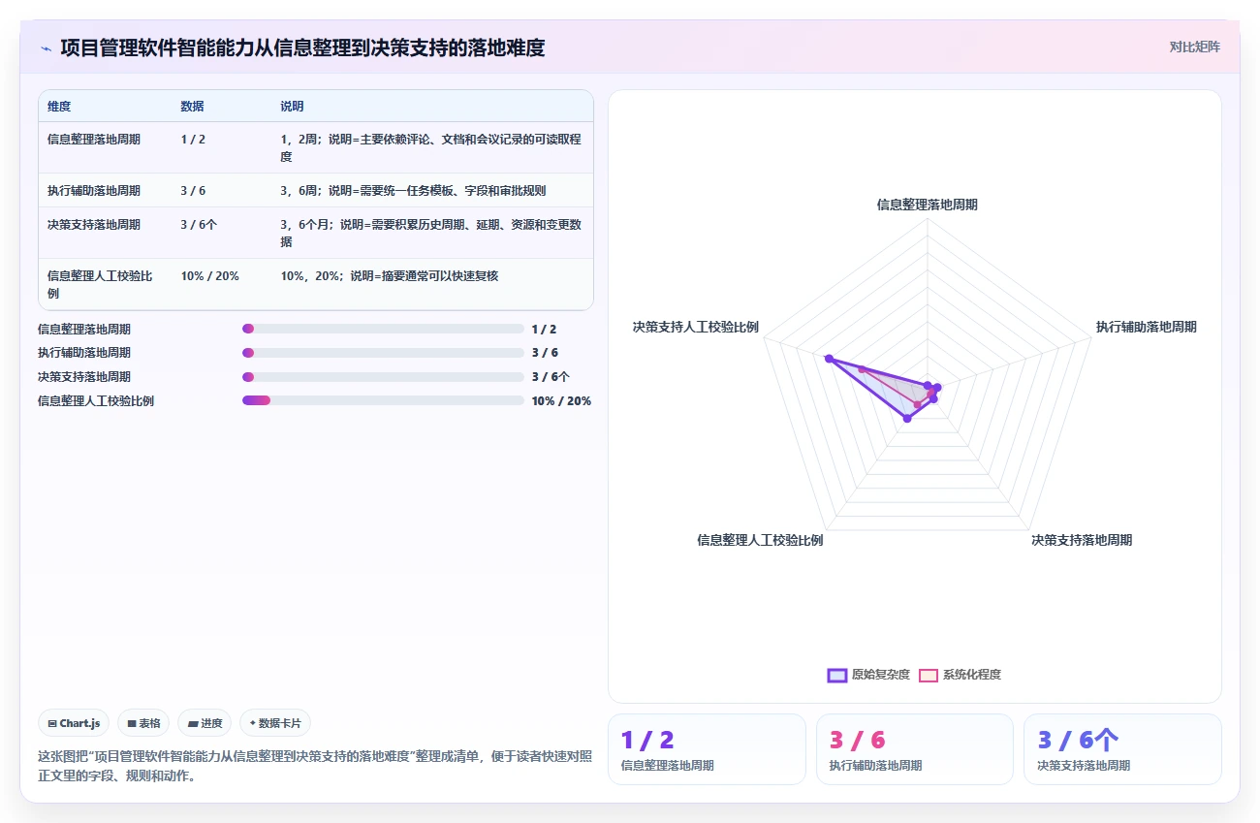Click the summary paragraph beginning 这张图把
Screen dimensions: 1260x823
click(x=315, y=766)
